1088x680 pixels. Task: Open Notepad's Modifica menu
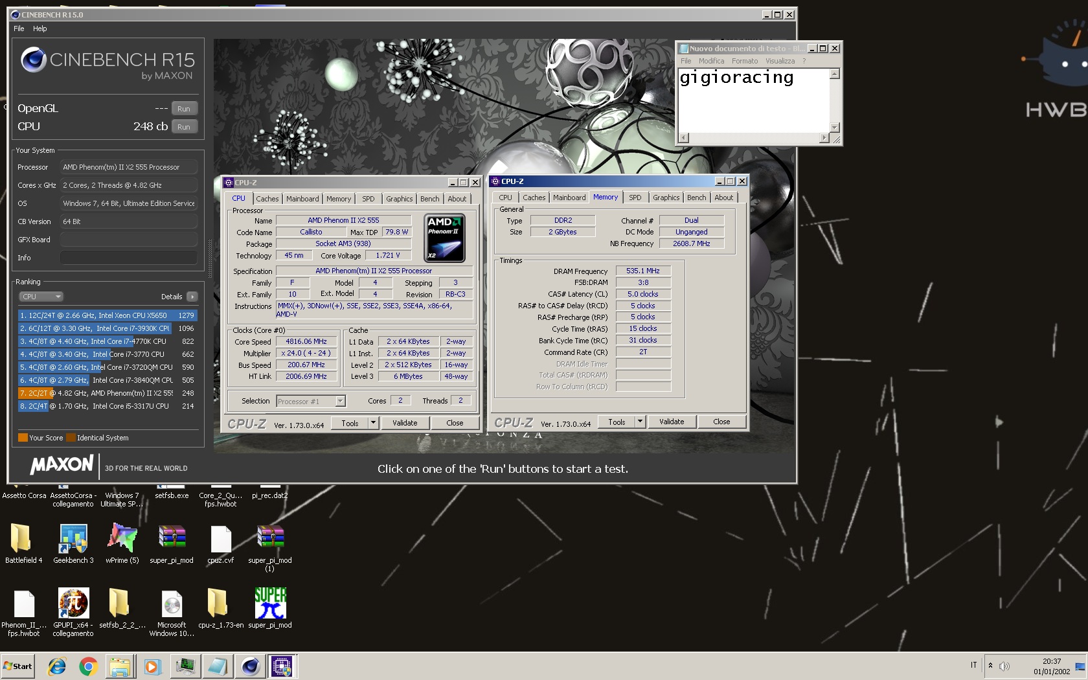[x=711, y=61]
